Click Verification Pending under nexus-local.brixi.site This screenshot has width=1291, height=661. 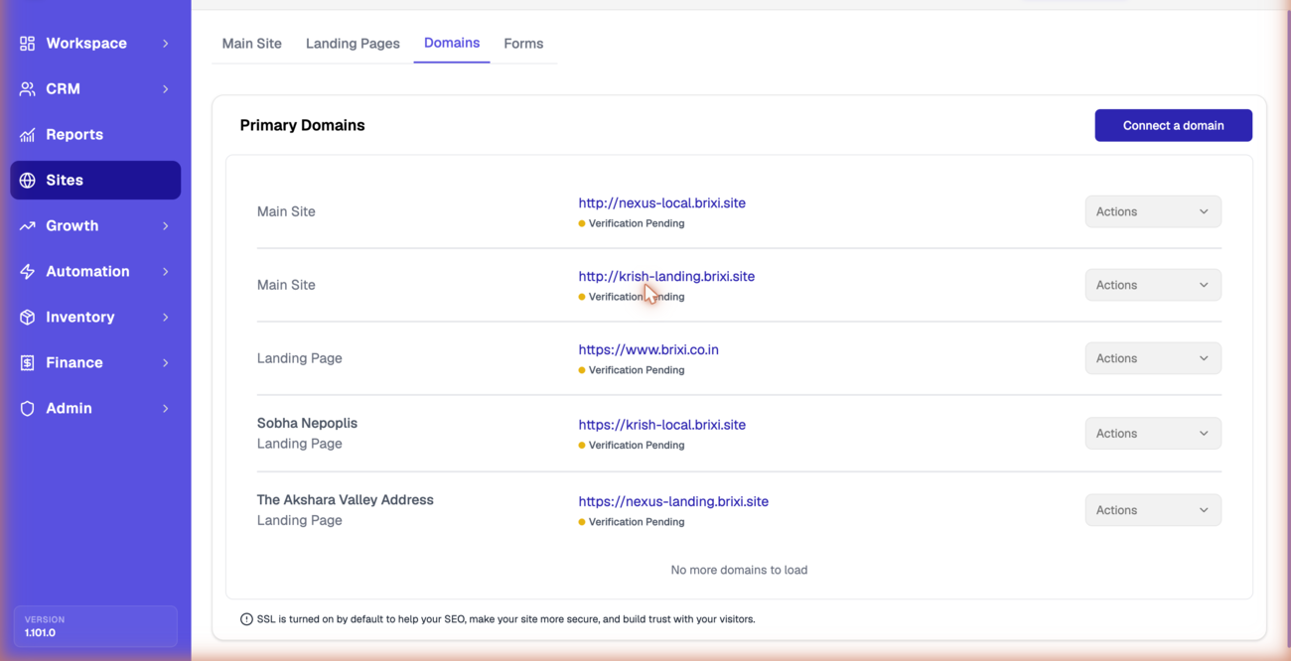point(632,223)
